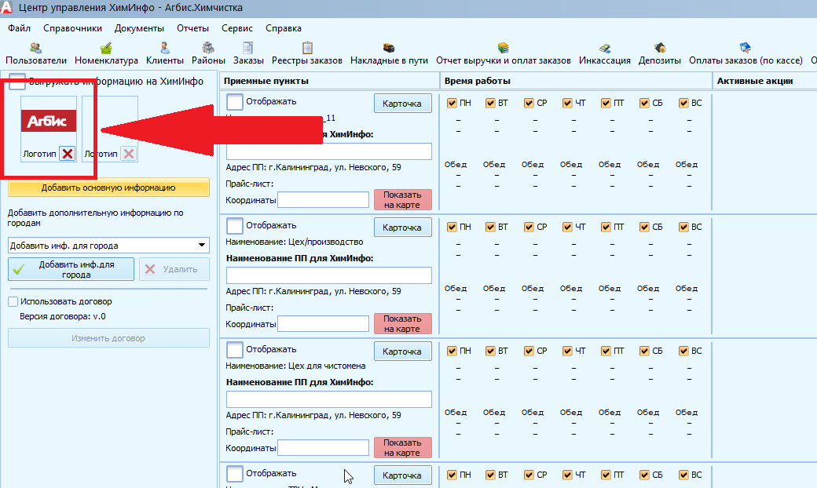Screen dimensions: 817x488
Task: Tick Отображать for the point ending _11
Action: pos(234,102)
